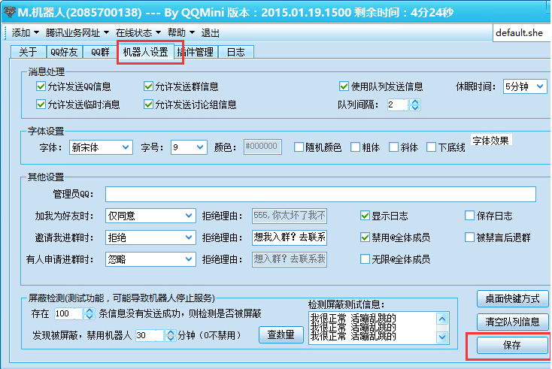Click the 保存 button
Image resolution: width=552 pixels, height=369 pixels.
click(512, 346)
